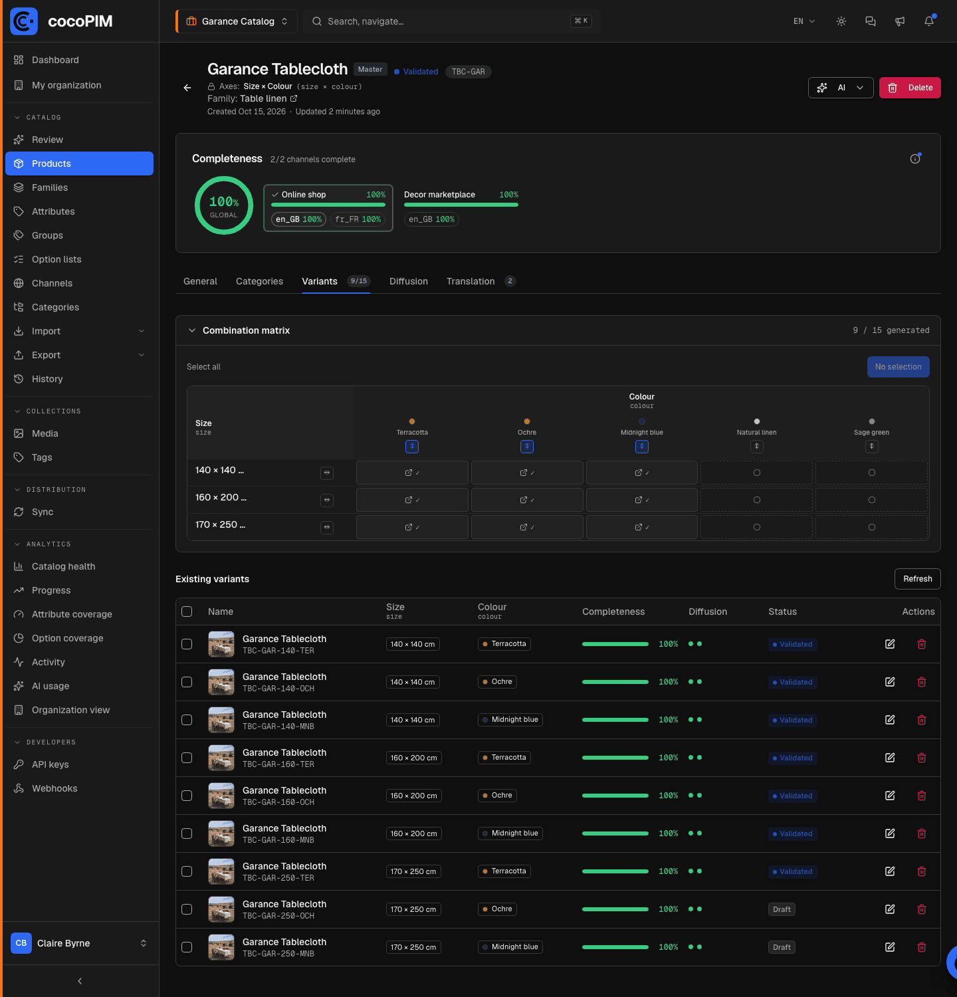Click the completeness info icon

coord(915,159)
